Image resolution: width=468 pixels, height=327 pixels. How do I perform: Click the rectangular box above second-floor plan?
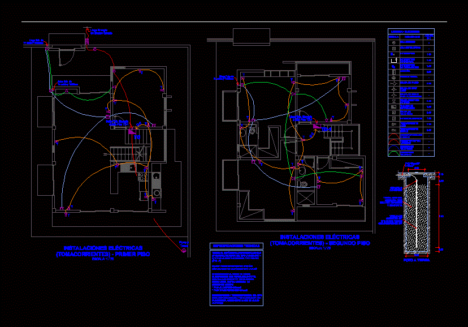point(252,36)
